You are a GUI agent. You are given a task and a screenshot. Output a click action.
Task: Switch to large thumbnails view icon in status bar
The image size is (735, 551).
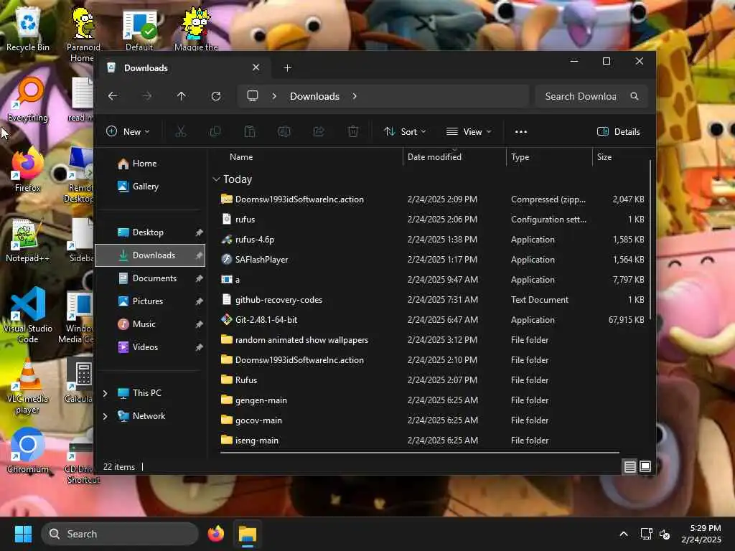tap(645, 466)
